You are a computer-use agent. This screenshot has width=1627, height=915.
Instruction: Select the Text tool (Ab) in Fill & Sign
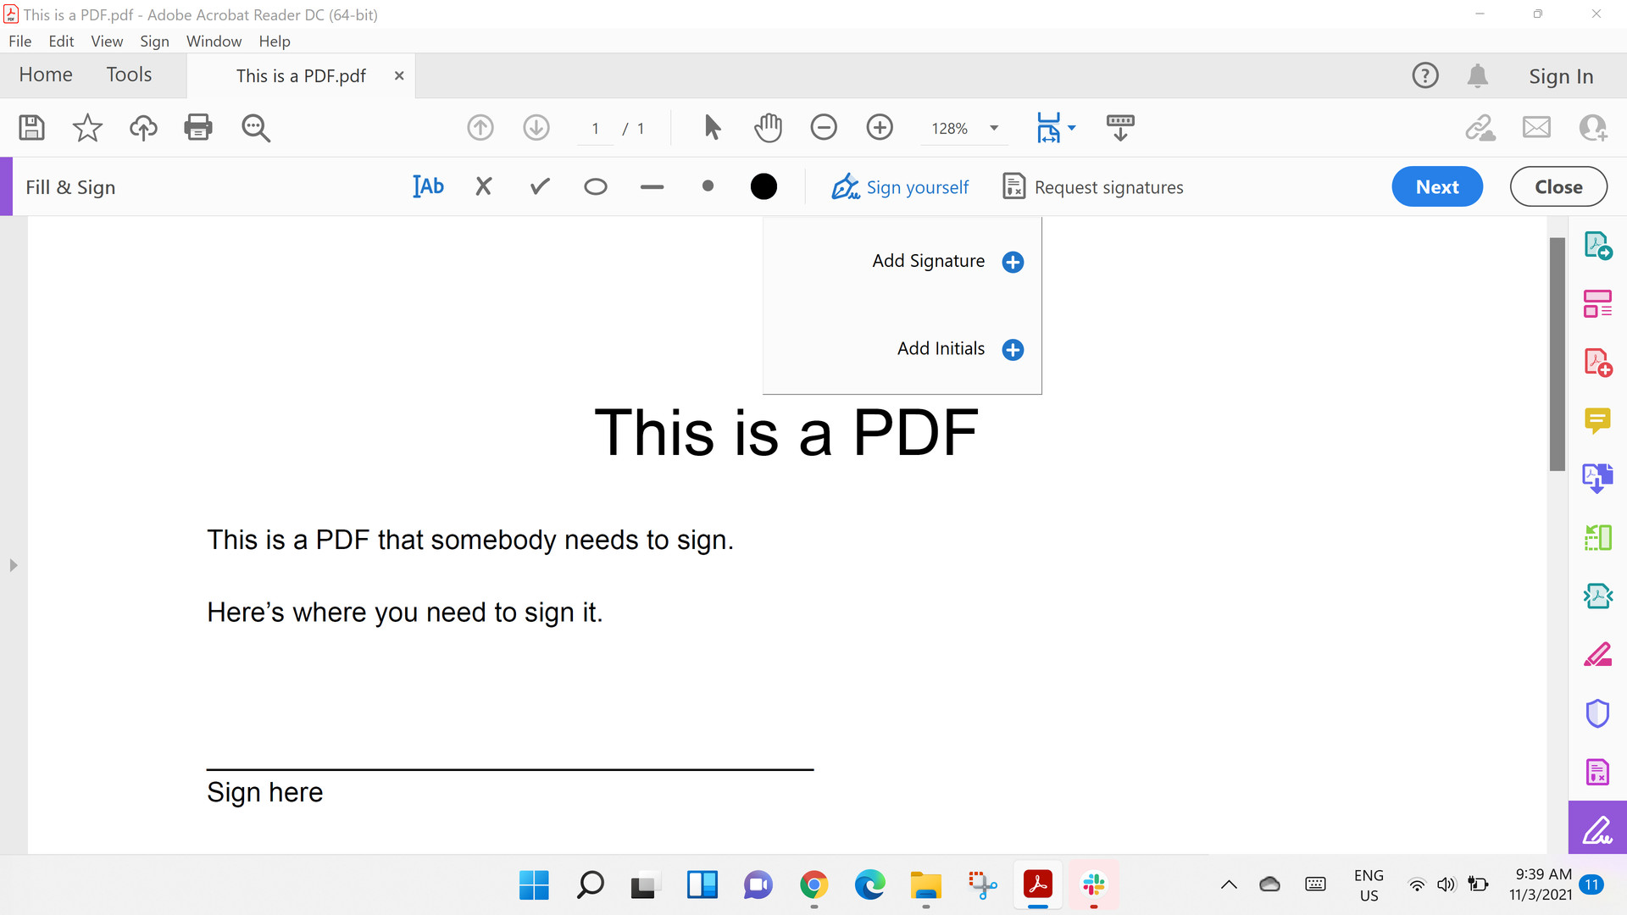pos(428,186)
